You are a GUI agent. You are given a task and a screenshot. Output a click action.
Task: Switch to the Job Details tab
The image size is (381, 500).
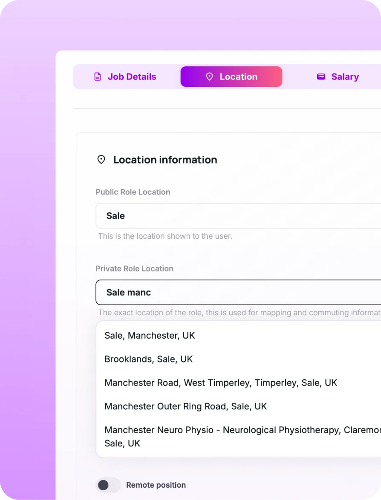[x=132, y=77]
